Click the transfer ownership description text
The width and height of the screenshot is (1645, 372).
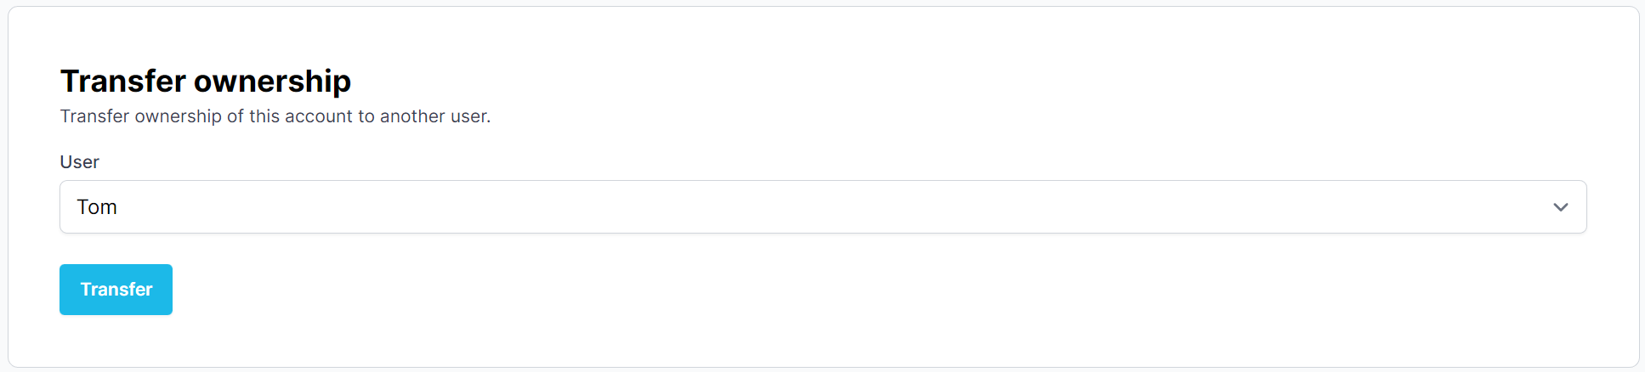275,116
